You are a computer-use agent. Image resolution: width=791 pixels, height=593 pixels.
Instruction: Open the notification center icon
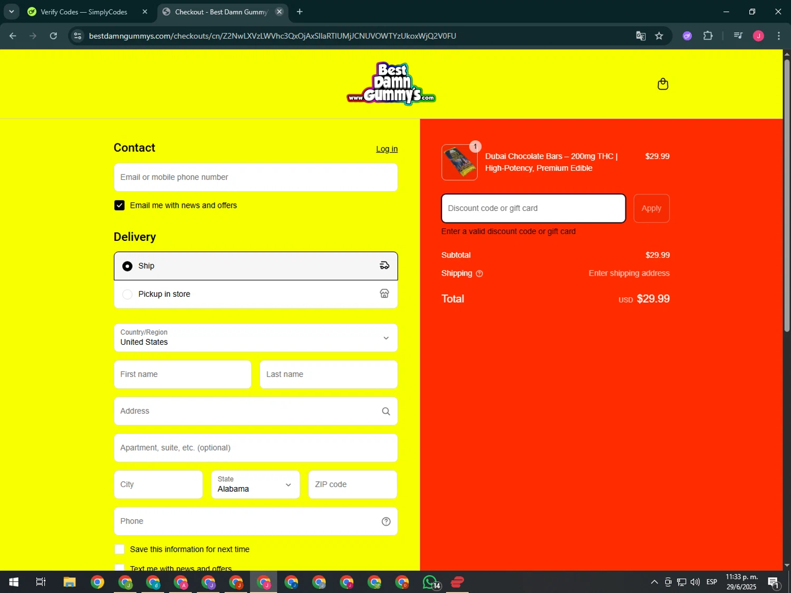tap(774, 582)
